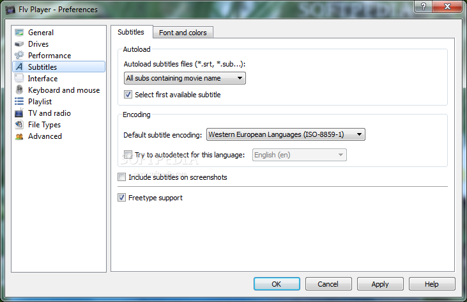Open the File Types preferences page

point(44,125)
